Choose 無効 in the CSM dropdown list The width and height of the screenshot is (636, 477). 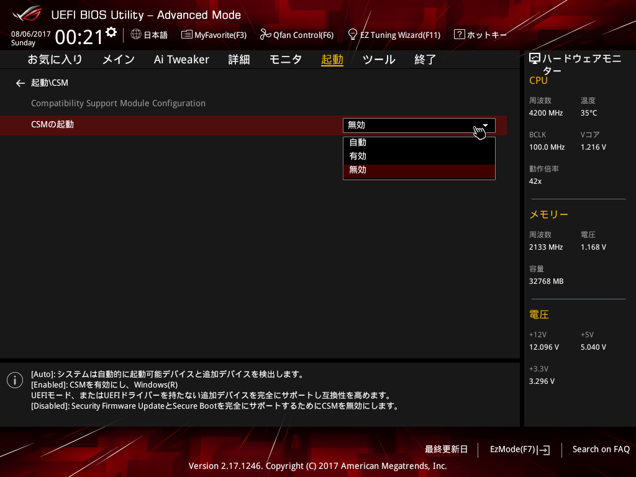pos(419,170)
